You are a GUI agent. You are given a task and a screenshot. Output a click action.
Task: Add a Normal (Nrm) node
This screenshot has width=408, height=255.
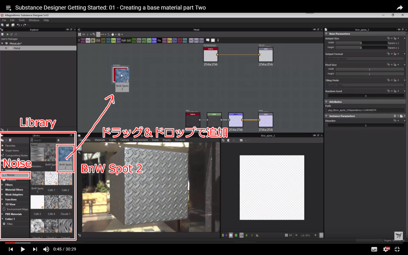tap(154, 41)
